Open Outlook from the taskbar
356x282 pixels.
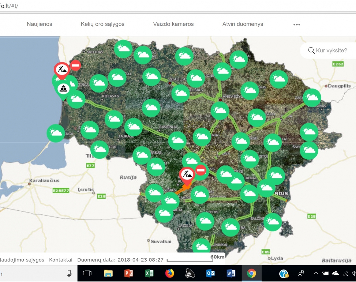211,274
